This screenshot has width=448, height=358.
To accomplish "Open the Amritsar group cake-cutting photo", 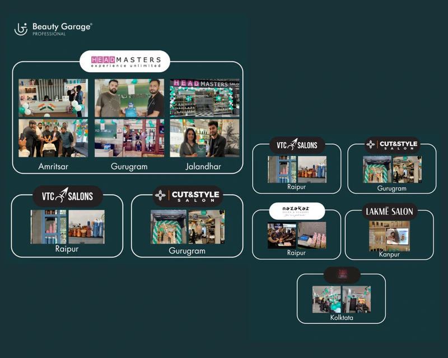I will pos(53,138).
